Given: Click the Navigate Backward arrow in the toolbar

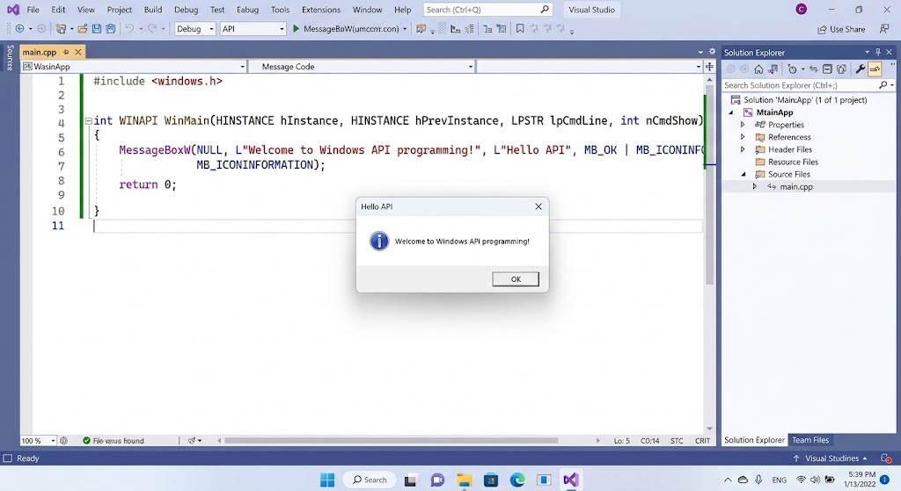Looking at the screenshot, I should (19, 29).
